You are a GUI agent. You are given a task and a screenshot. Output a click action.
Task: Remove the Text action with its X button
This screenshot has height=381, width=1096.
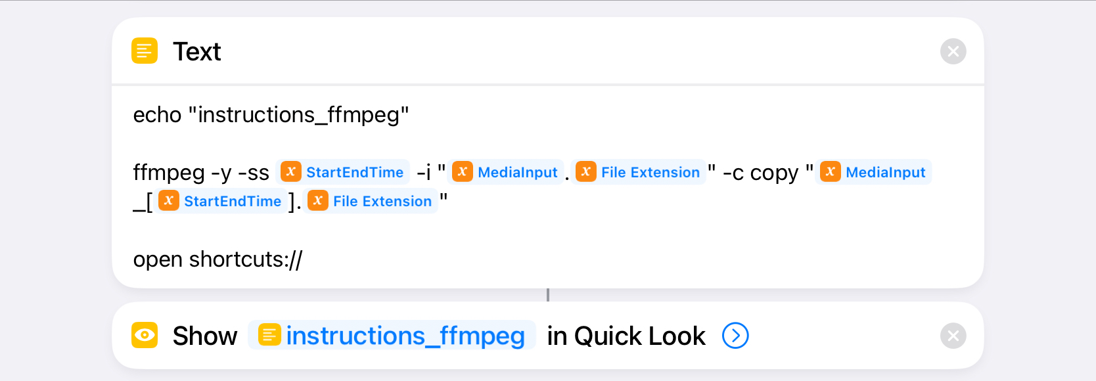[953, 51]
